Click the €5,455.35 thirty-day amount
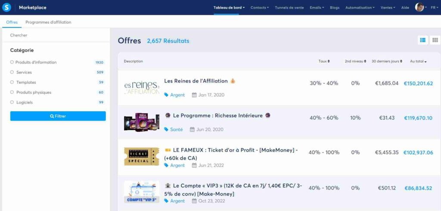Viewport: 441px width, 211px height. [x=387, y=153]
